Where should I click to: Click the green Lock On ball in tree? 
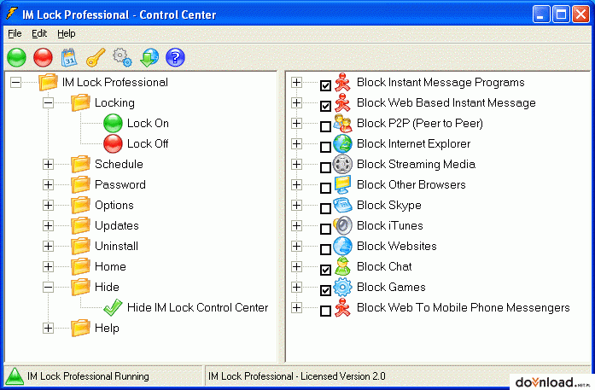(x=113, y=123)
